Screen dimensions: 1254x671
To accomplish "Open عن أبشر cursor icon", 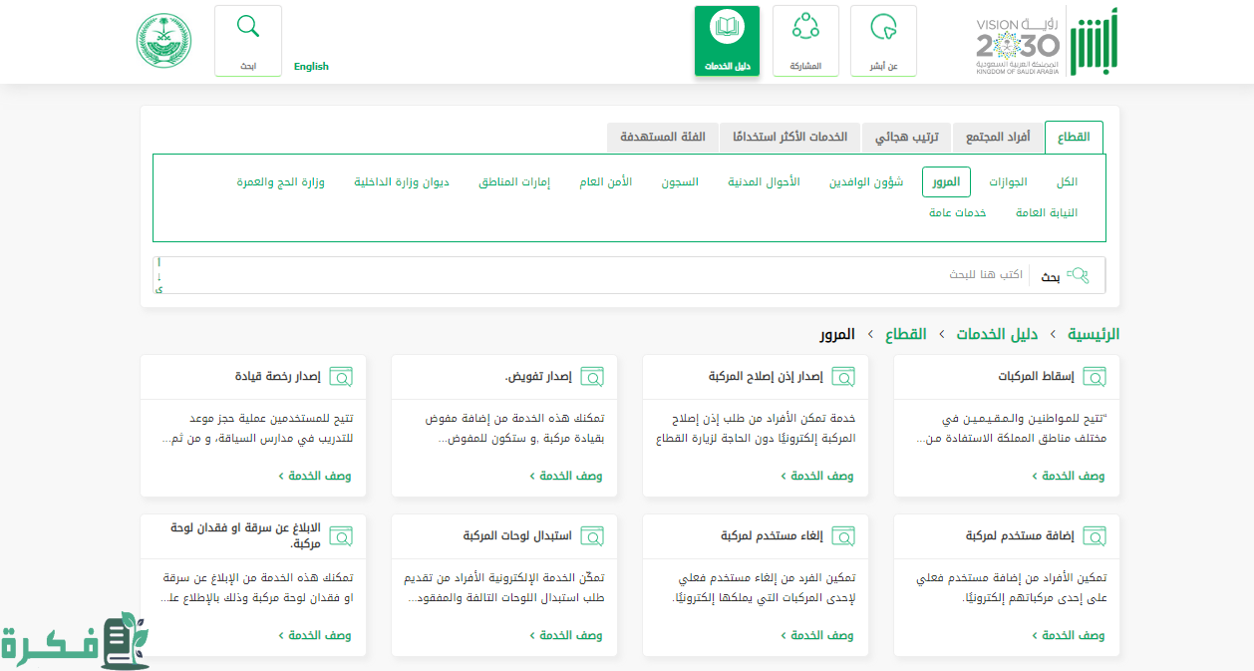I will pyautogui.click(x=883, y=28).
